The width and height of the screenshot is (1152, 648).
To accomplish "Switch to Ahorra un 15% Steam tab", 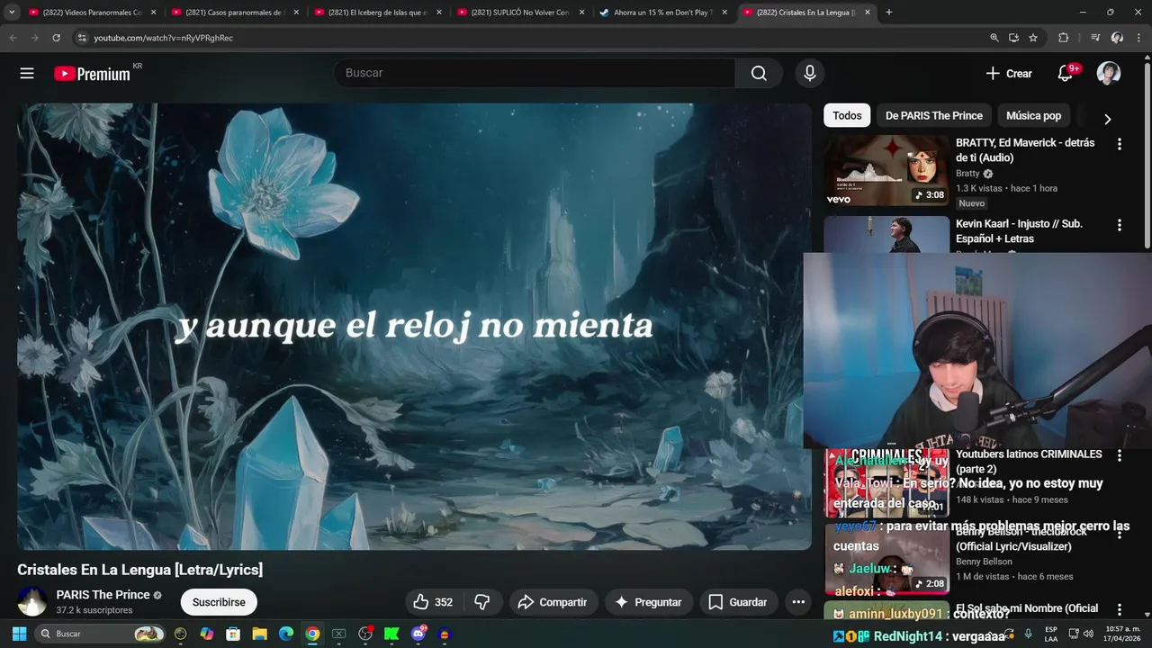I will point(661,13).
